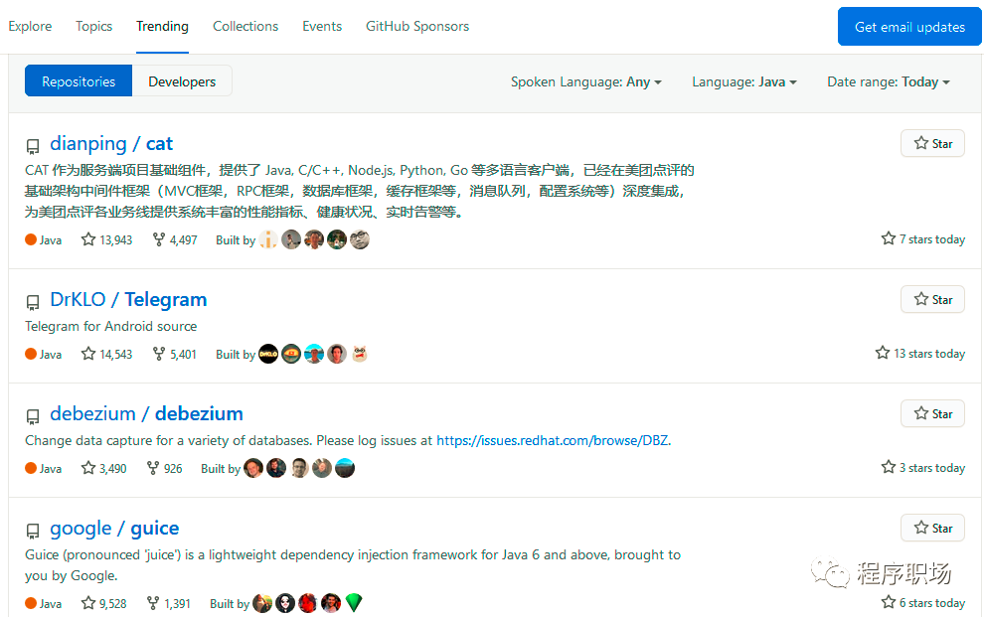This screenshot has height=617, width=984.
Task: Open the Telegram repository name link
Action: pyautogui.click(x=166, y=300)
